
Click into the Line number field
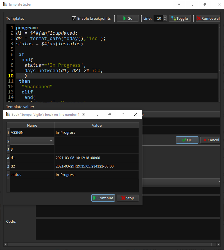(x=158, y=18)
